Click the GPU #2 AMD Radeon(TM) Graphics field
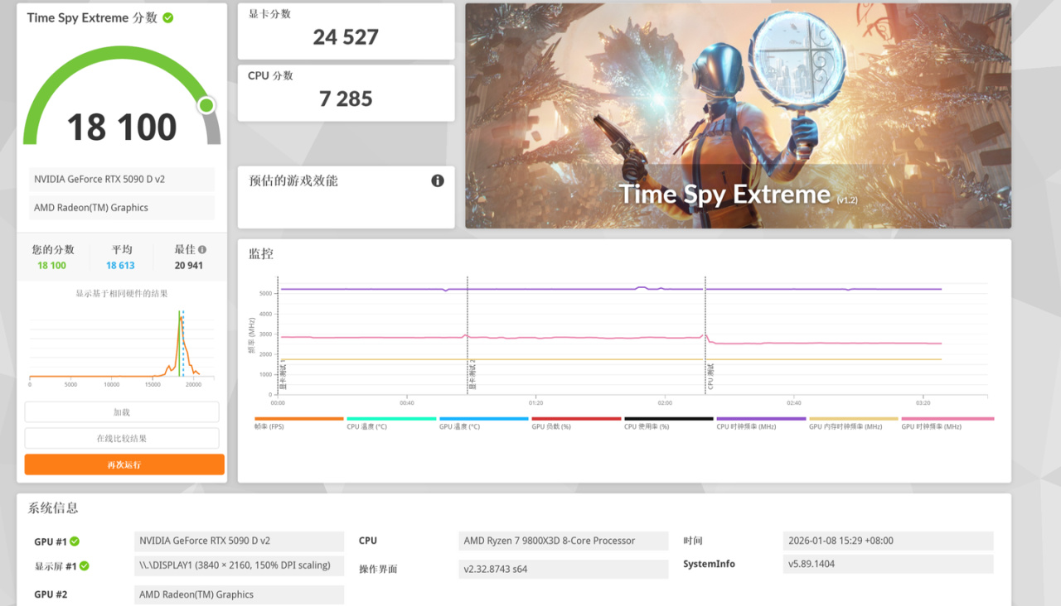The height and width of the screenshot is (606, 1061). click(x=239, y=595)
